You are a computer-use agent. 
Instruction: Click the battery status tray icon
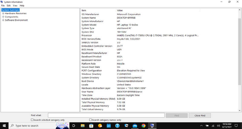207,126
